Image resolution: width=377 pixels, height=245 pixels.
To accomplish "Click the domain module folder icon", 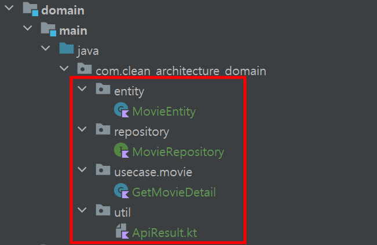I will [31, 9].
